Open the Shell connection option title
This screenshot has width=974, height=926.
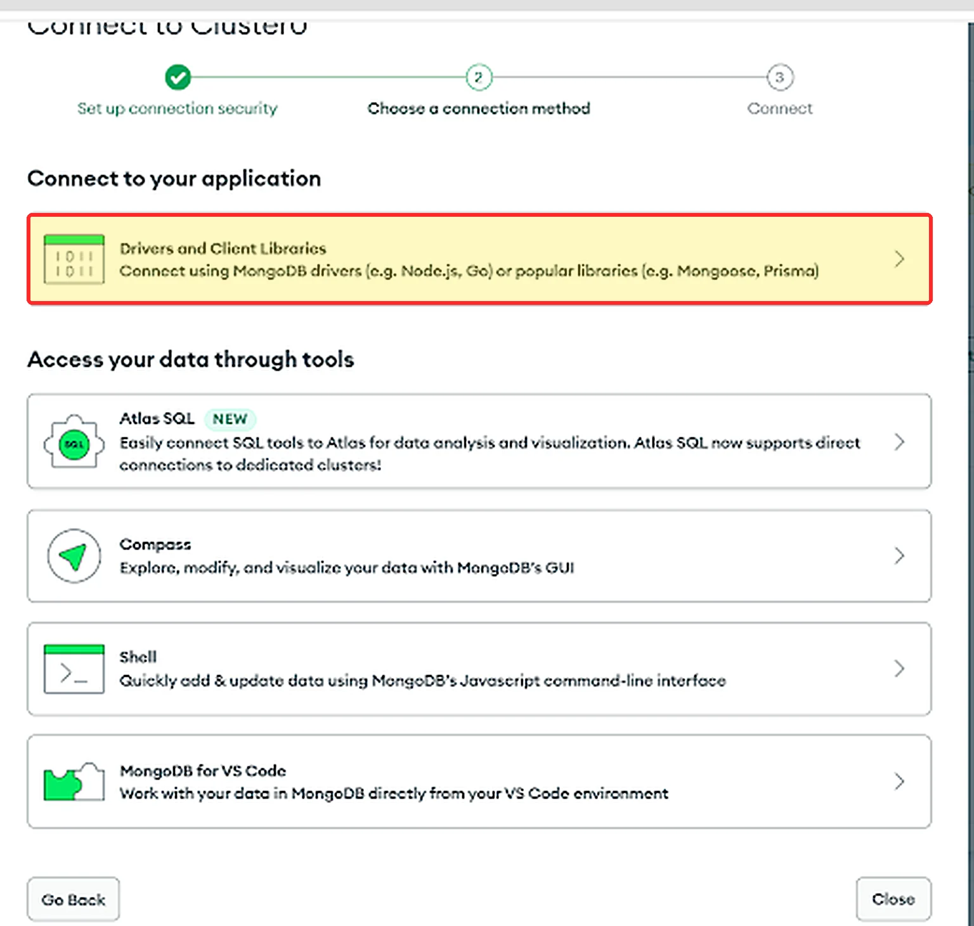click(138, 657)
